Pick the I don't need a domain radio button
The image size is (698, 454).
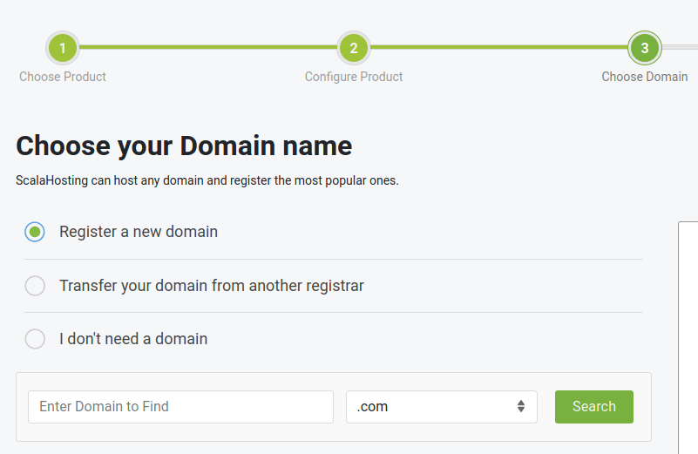tap(35, 339)
